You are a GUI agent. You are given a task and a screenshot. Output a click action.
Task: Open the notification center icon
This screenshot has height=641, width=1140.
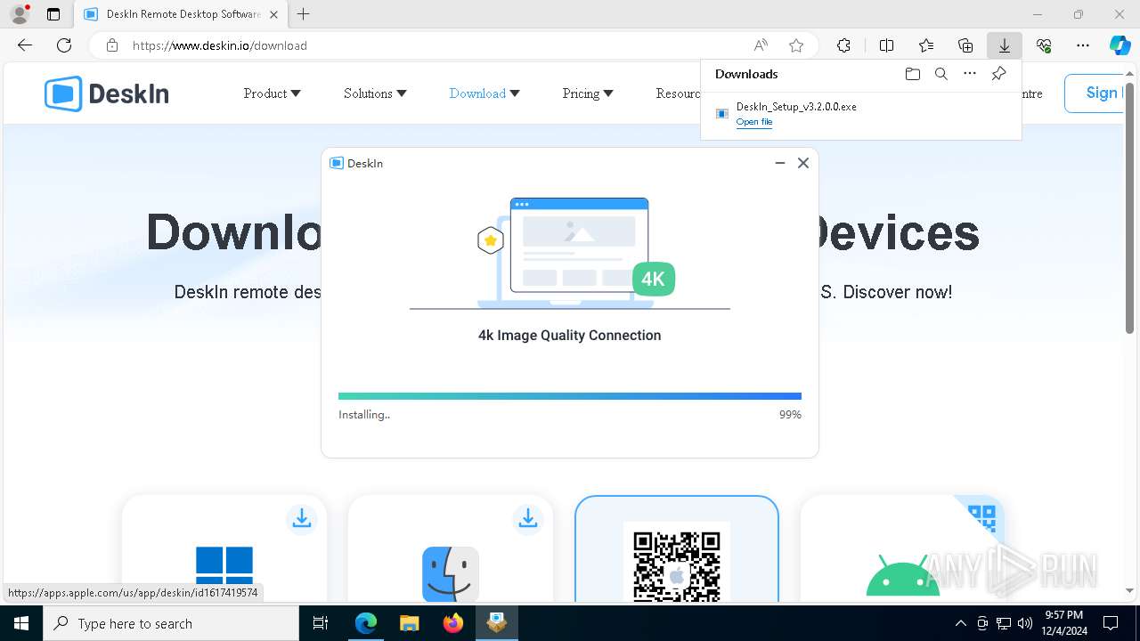(x=1111, y=623)
